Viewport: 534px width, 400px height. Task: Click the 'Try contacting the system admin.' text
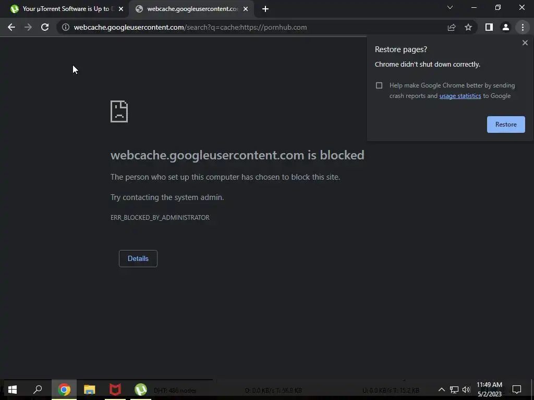(167, 197)
